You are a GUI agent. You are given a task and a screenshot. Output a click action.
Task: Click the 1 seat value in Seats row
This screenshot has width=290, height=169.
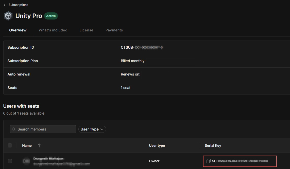125,87
